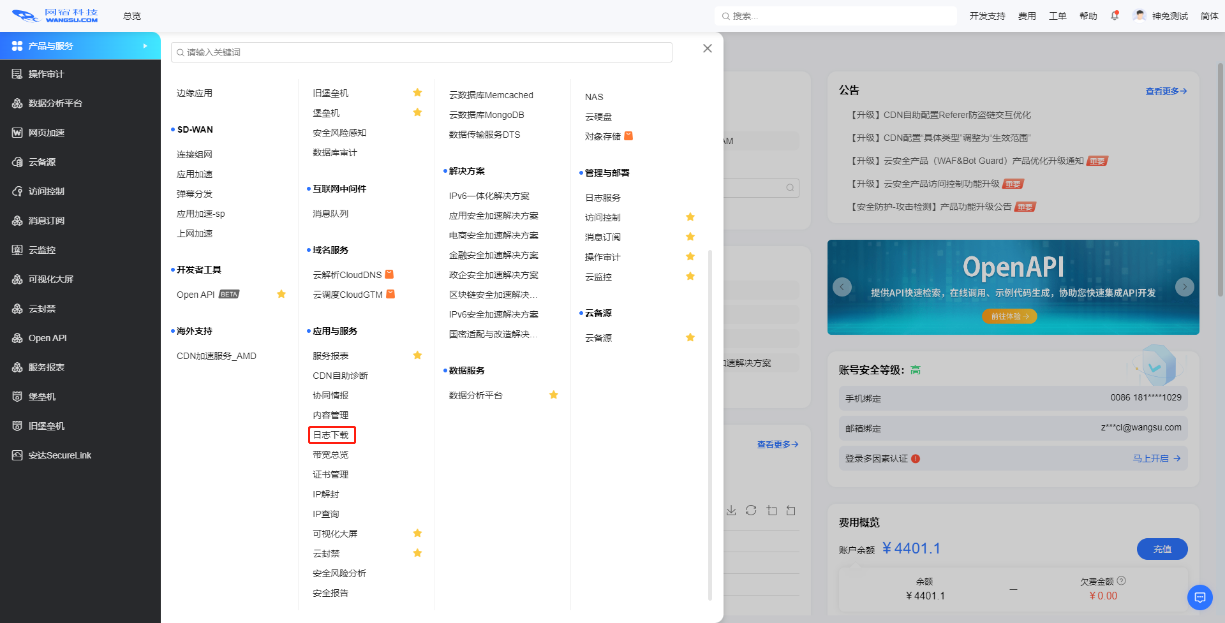Click the 旧堡垒机 sidebar icon
The width and height of the screenshot is (1225, 623).
17,426
